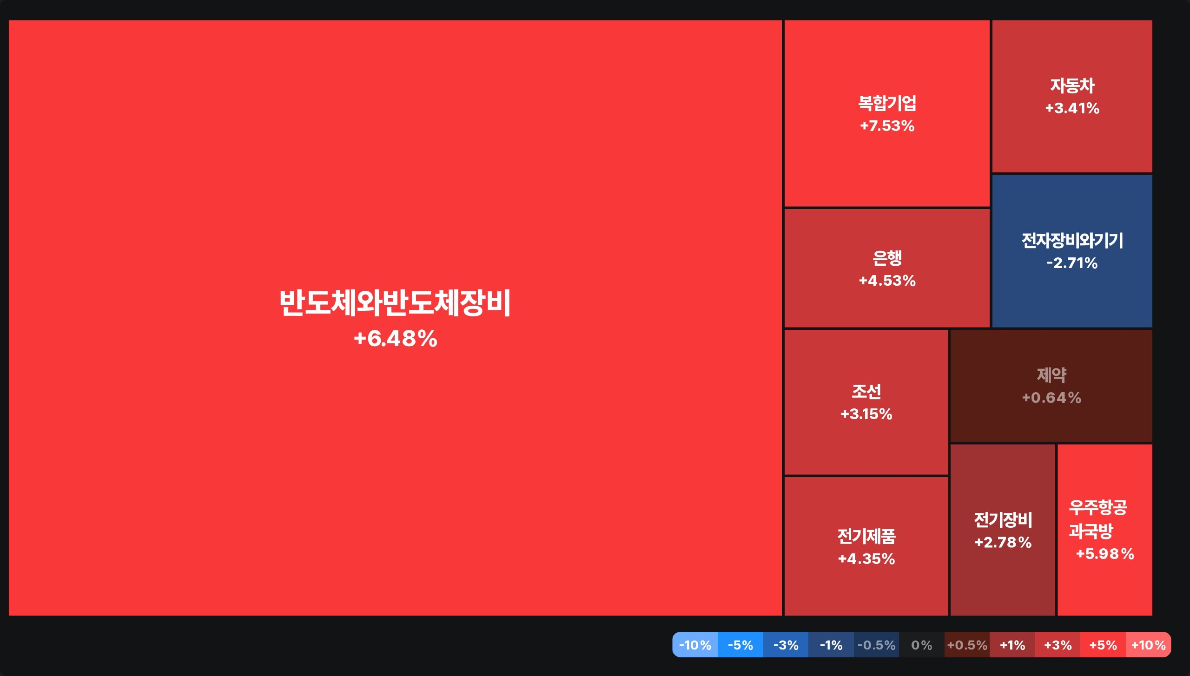Click the -3% legend swatch
The image size is (1190, 676).
pyautogui.click(x=786, y=644)
